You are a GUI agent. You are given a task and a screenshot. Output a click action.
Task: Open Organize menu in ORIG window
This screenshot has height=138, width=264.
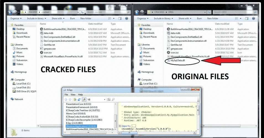coord(143,18)
